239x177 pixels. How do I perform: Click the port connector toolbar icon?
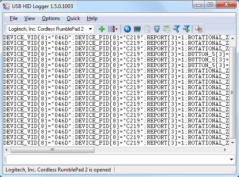point(137,29)
